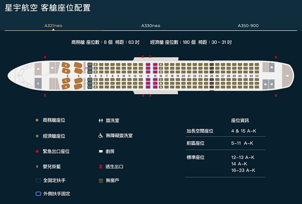Click row number 14 on the seat map

pos(148,76)
